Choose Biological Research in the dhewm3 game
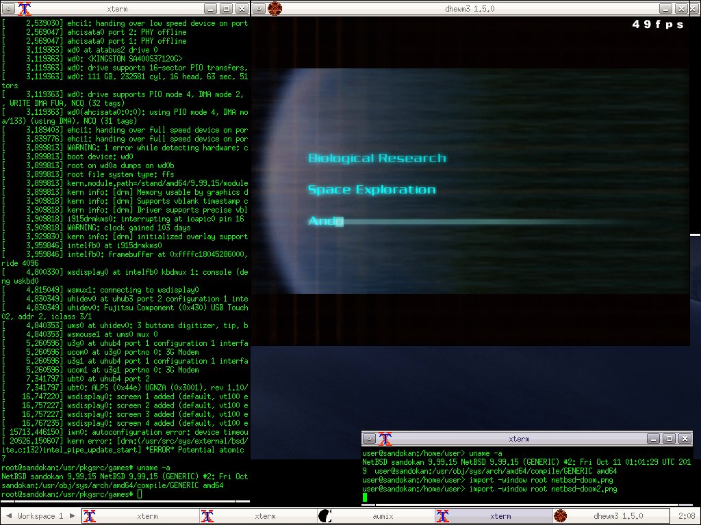The width and height of the screenshot is (701, 525). (x=377, y=158)
